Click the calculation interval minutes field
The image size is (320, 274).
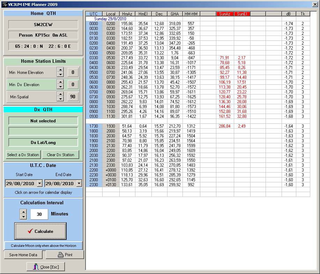tap(39, 214)
